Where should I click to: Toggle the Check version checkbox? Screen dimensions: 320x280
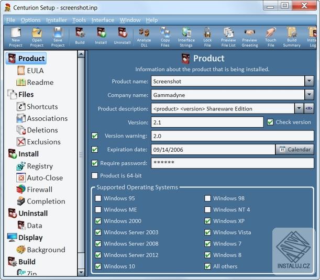(270, 122)
